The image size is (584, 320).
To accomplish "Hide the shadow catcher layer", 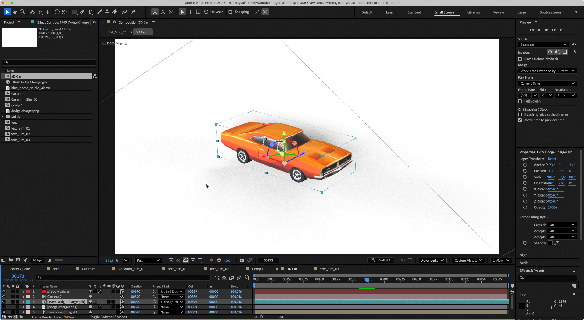I will click(x=4, y=291).
